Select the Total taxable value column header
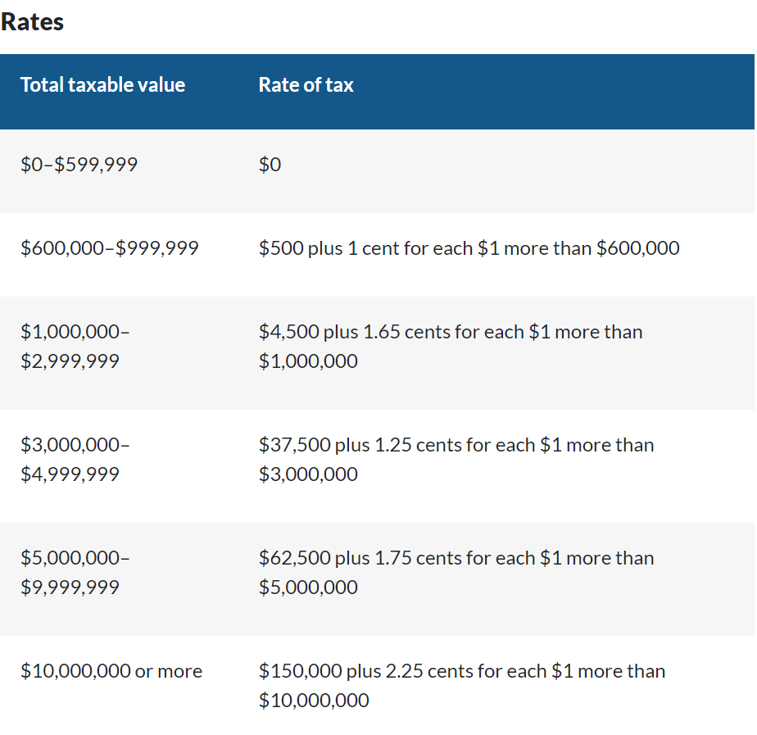Image resolution: width=757 pixels, height=735 pixels. click(102, 85)
